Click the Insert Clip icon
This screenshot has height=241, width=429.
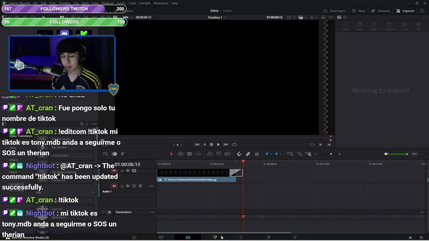tap(210, 154)
